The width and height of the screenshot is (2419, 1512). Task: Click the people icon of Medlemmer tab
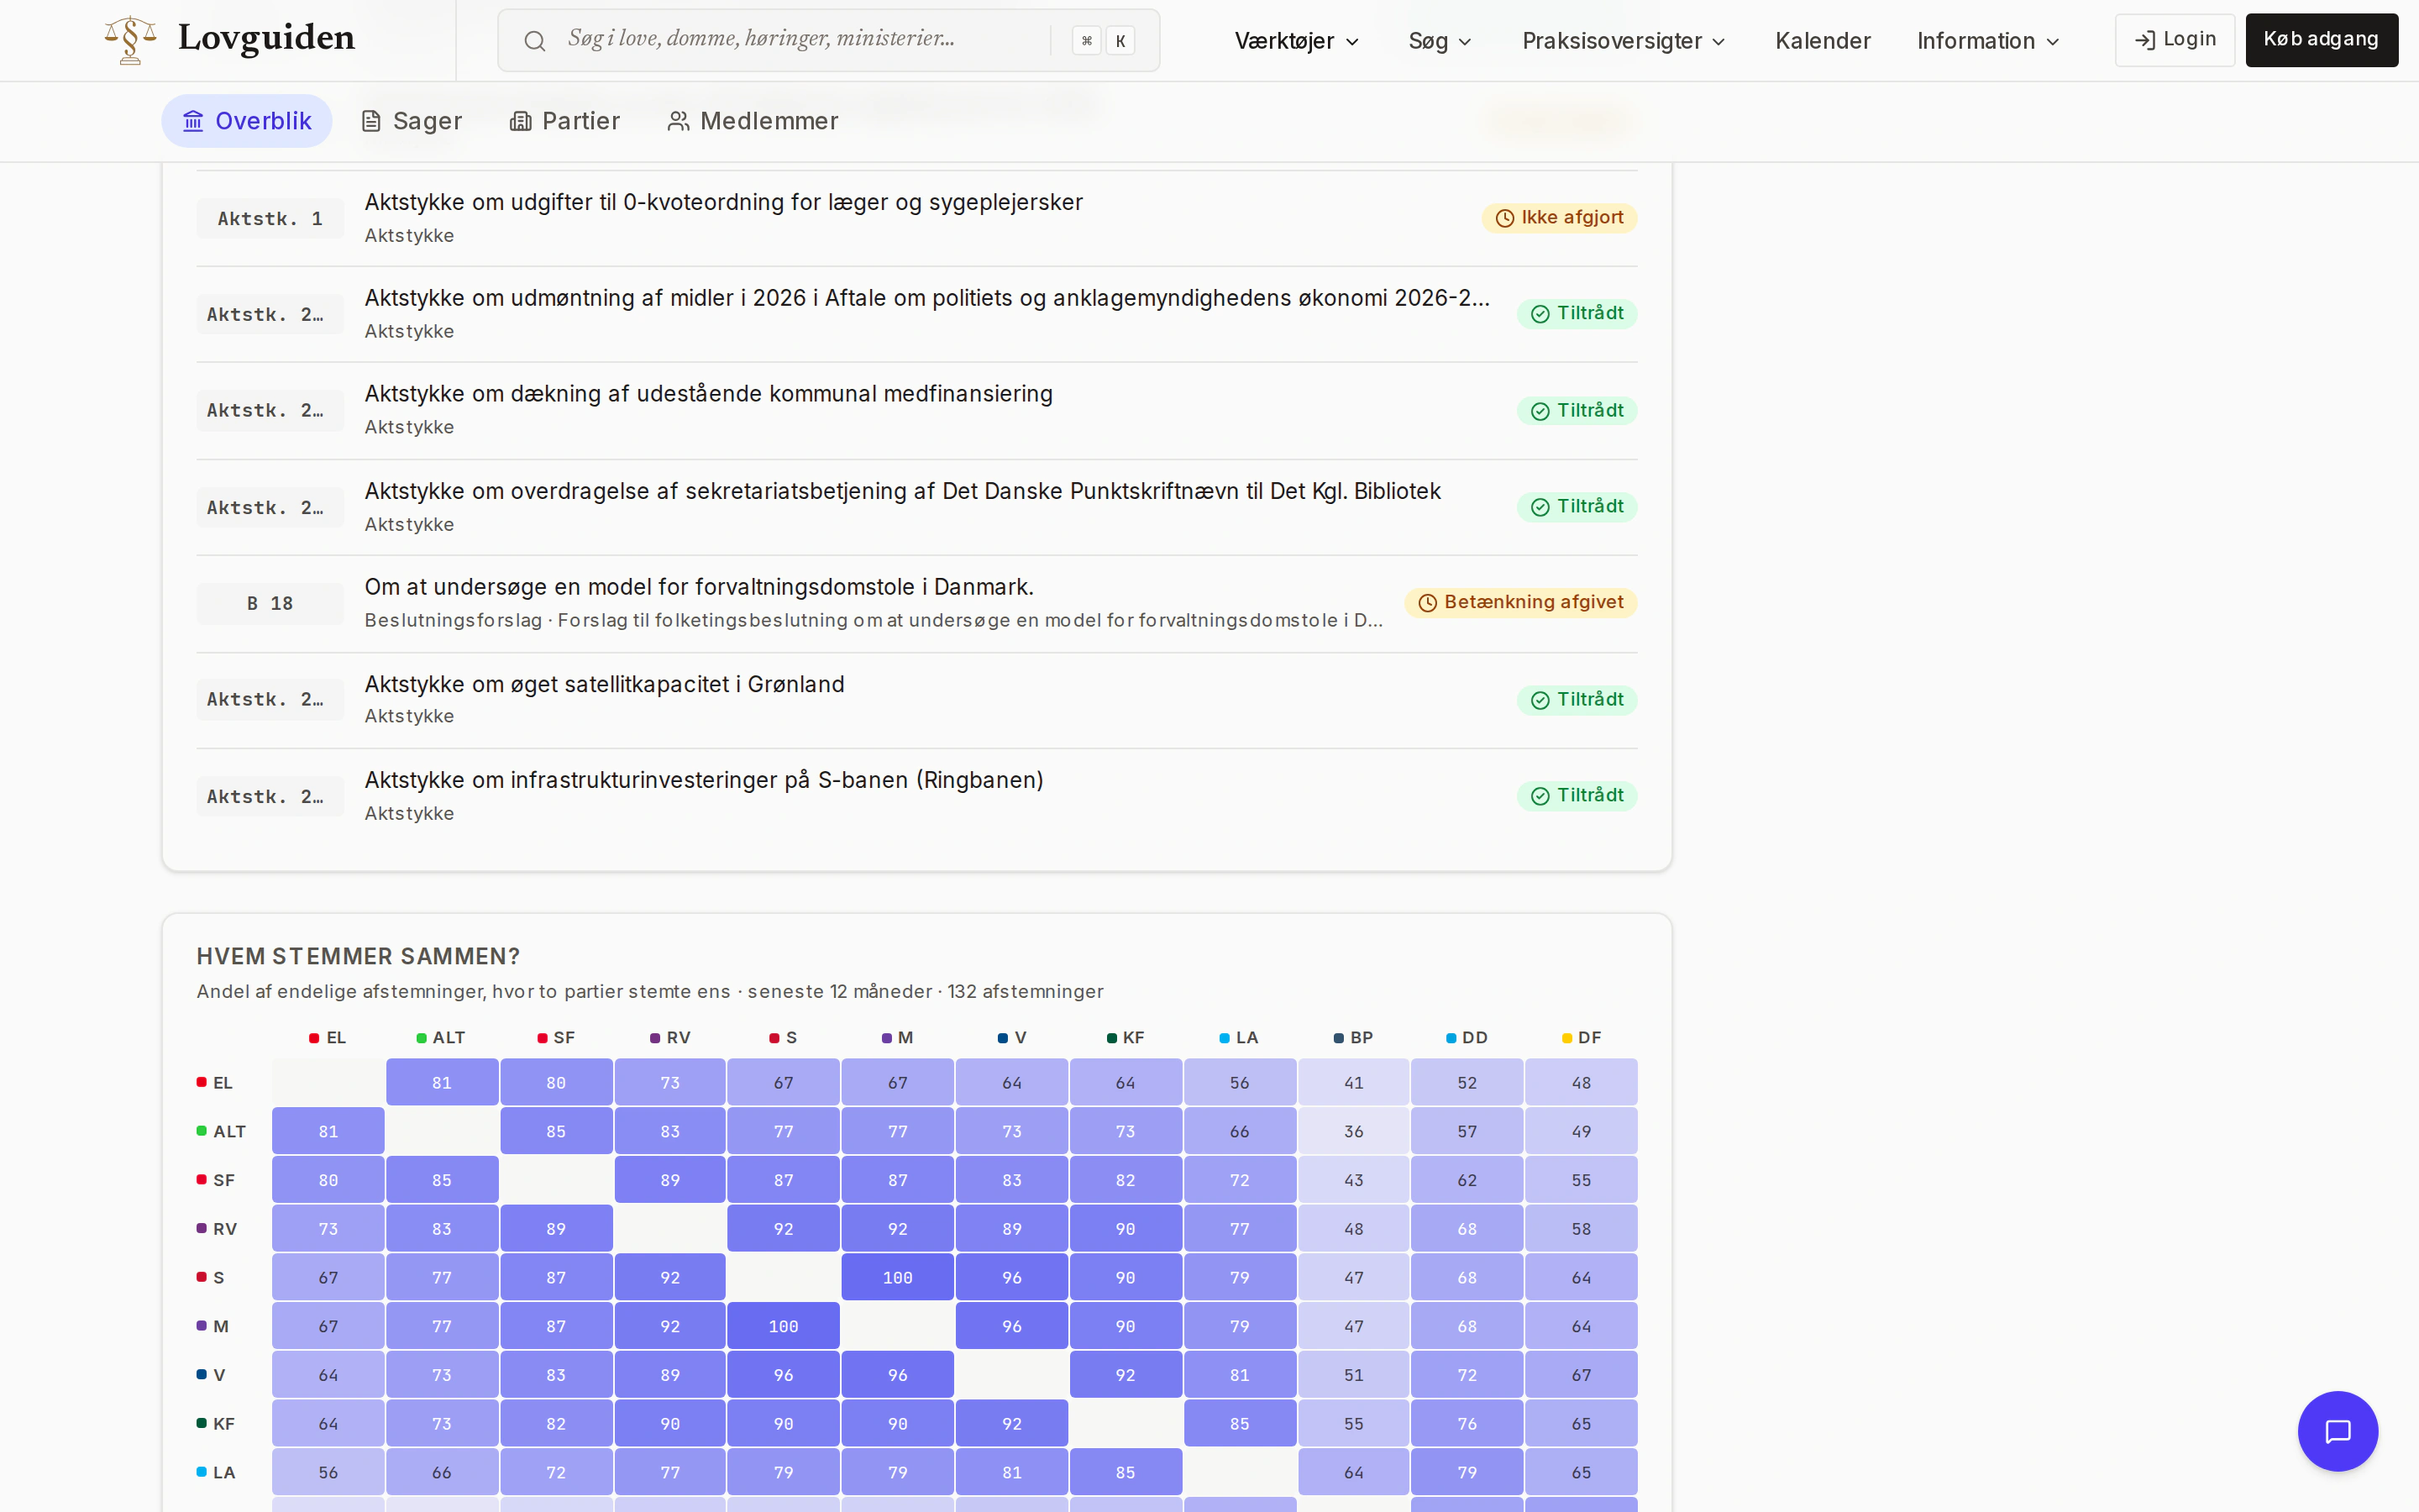pyautogui.click(x=679, y=121)
